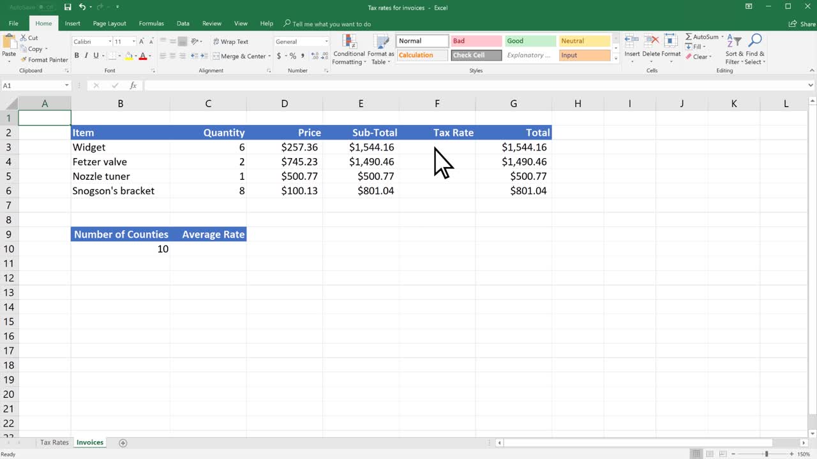This screenshot has width=817, height=459.
Task: Expand the Merge & Center dropdown arrow
Action: click(x=269, y=56)
